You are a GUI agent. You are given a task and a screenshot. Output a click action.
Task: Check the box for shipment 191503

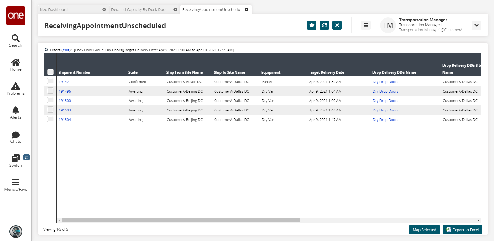pyautogui.click(x=50, y=110)
